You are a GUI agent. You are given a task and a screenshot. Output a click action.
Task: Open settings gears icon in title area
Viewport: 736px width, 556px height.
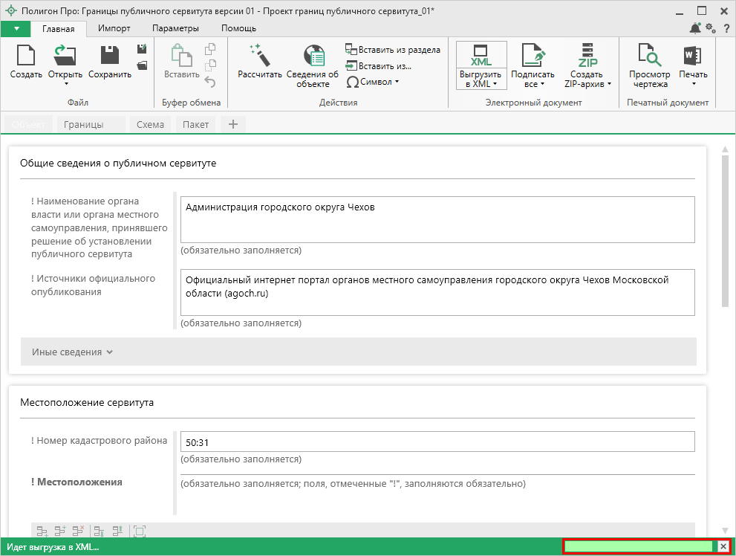pos(711,28)
